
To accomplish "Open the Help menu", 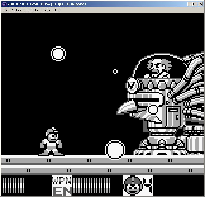I will pos(57,10).
